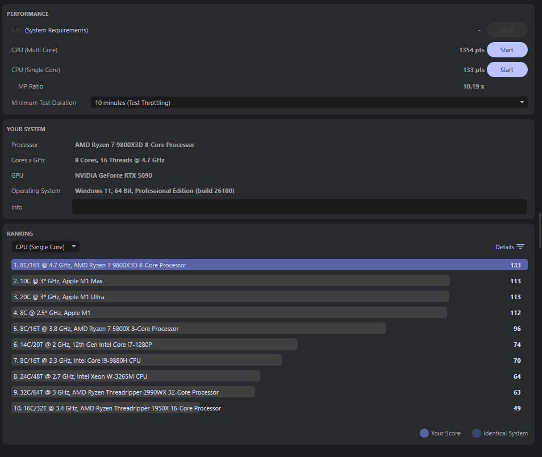Click the MP Ratio value 10.19 x
The height and width of the screenshot is (457, 542).
474,86
